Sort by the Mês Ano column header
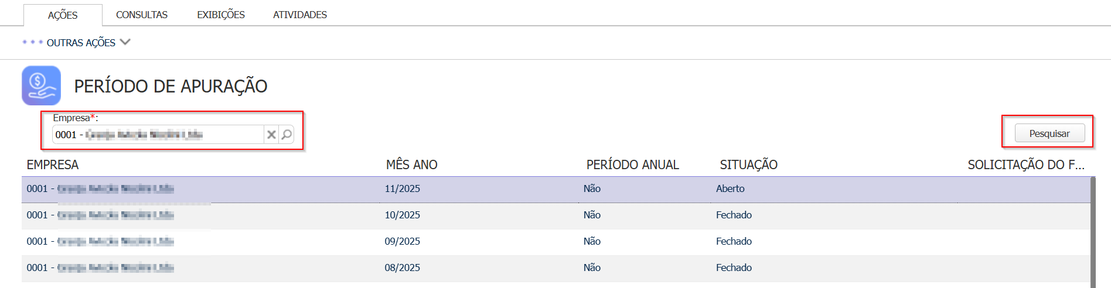This screenshot has width=1111, height=288. 411,165
